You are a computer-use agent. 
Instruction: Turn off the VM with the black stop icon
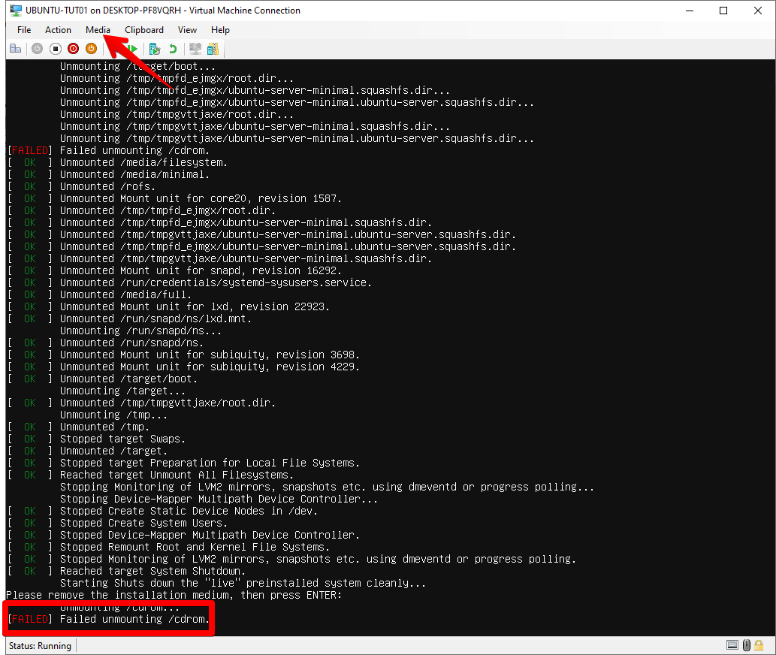(56, 49)
